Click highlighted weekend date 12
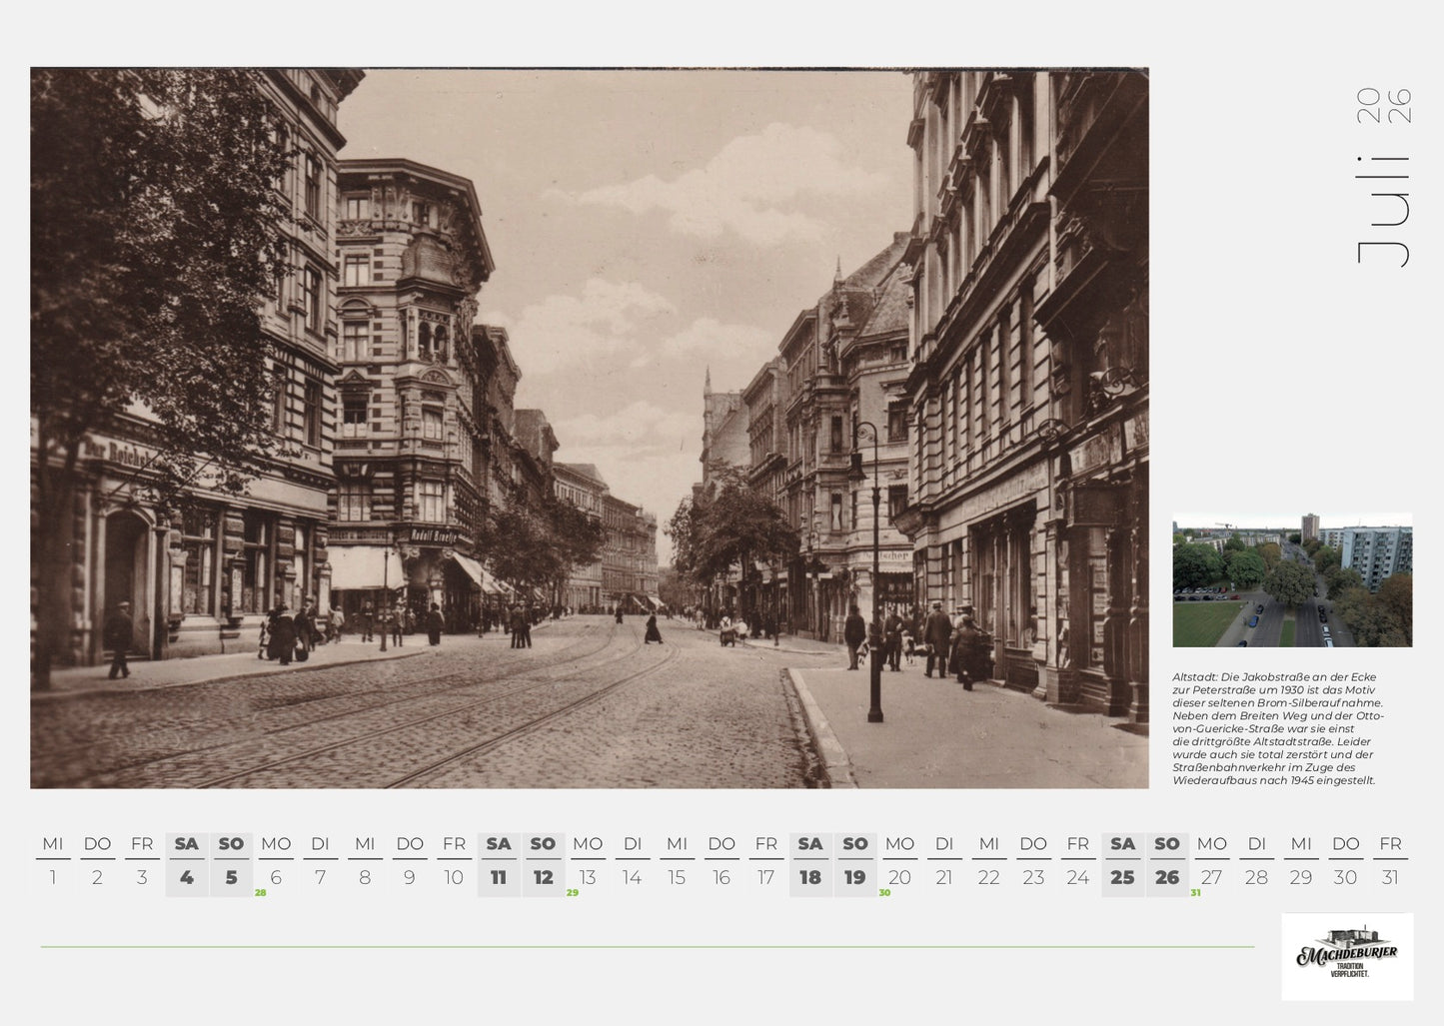Viewport: 1444px width, 1026px height. pos(544,877)
